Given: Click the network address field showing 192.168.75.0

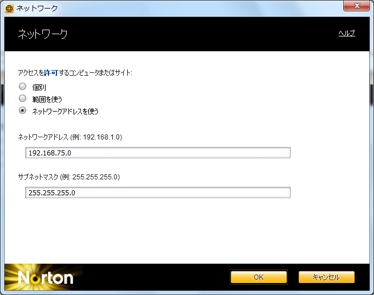Looking at the screenshot, I should 158,153.
